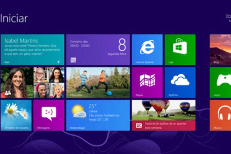Viewport: 231px width, 154px height.
Task: Open the Bing sunset tile
Action: 220,50
